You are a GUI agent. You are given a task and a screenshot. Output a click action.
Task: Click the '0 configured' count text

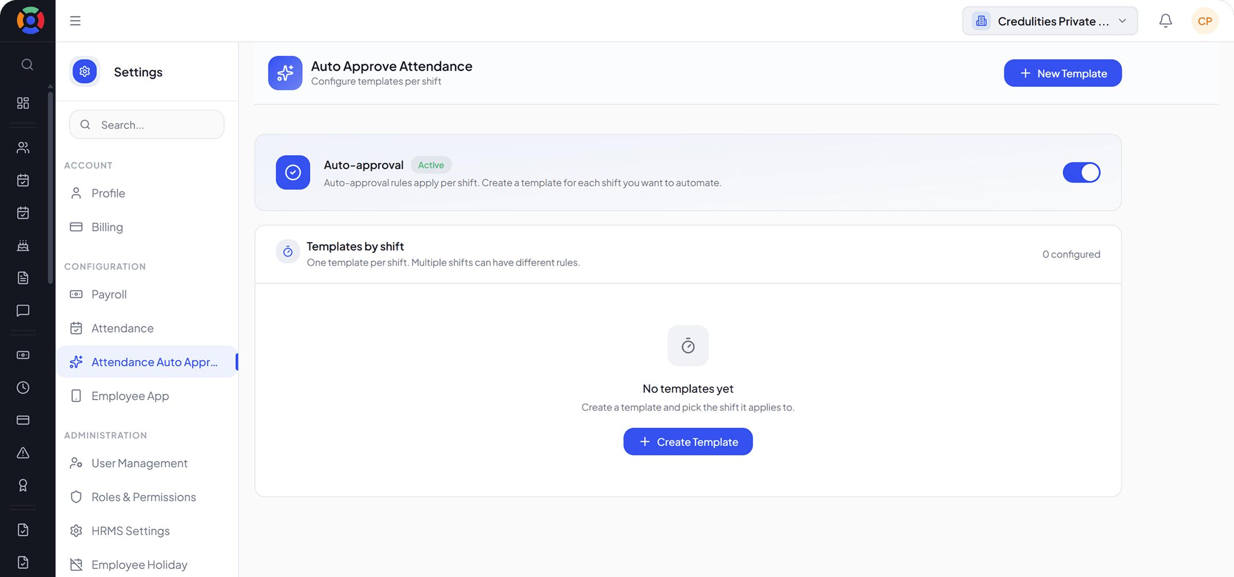coord(1071,254)
